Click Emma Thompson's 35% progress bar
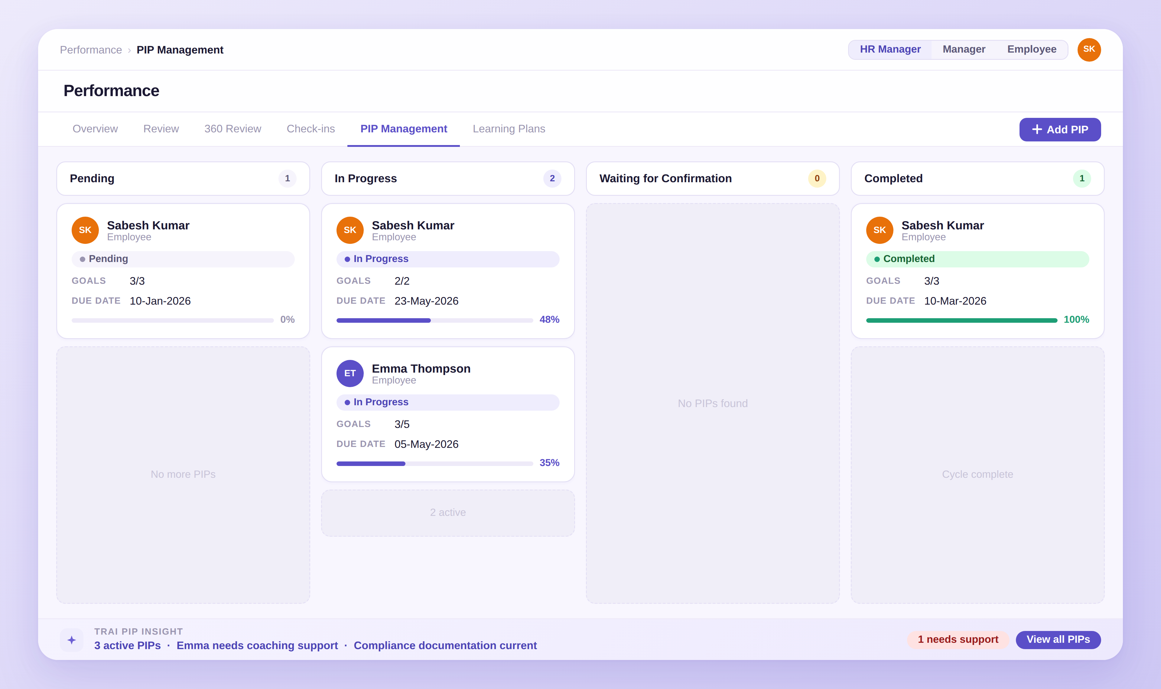The image size is (1161, 689). (x=434, y=463)
